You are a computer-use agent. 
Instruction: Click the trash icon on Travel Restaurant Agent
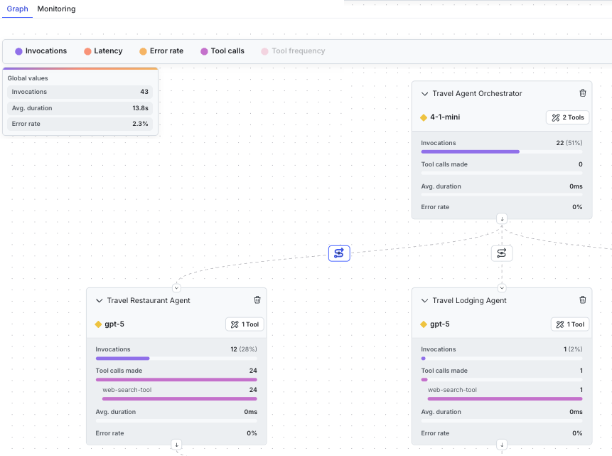coord(257,299)
